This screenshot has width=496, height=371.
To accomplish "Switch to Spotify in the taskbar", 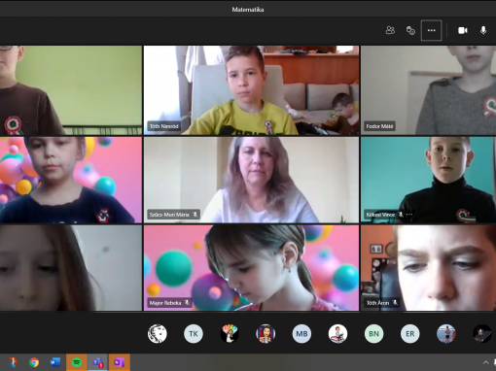I will click(x=77, y=362).
